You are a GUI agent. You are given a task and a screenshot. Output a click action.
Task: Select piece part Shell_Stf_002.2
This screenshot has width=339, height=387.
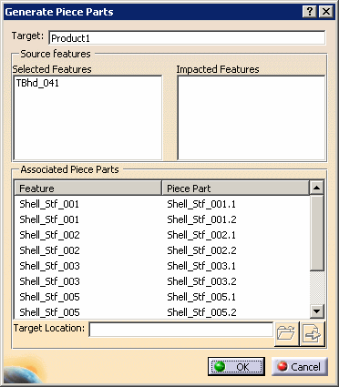point(201,250)
